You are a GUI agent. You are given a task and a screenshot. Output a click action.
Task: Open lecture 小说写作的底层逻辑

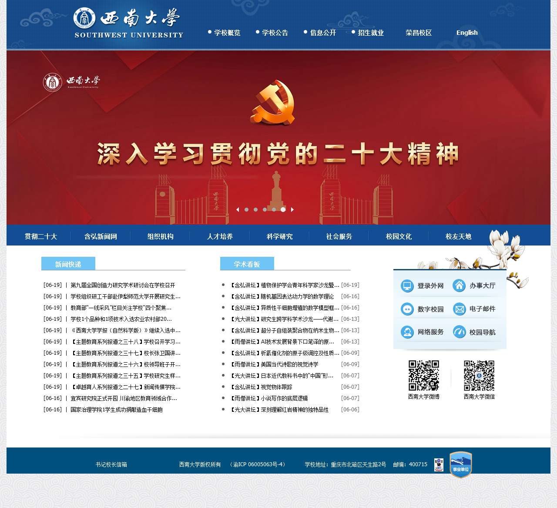(269, 398)
